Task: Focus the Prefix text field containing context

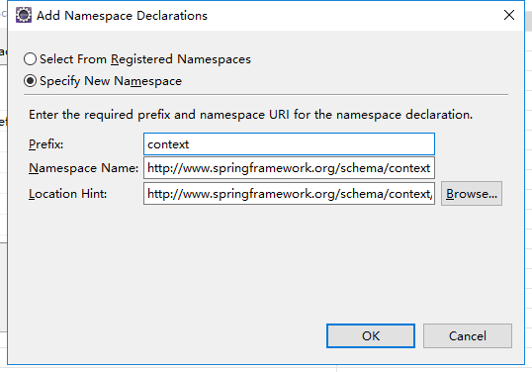Action: tap(289, 143)
